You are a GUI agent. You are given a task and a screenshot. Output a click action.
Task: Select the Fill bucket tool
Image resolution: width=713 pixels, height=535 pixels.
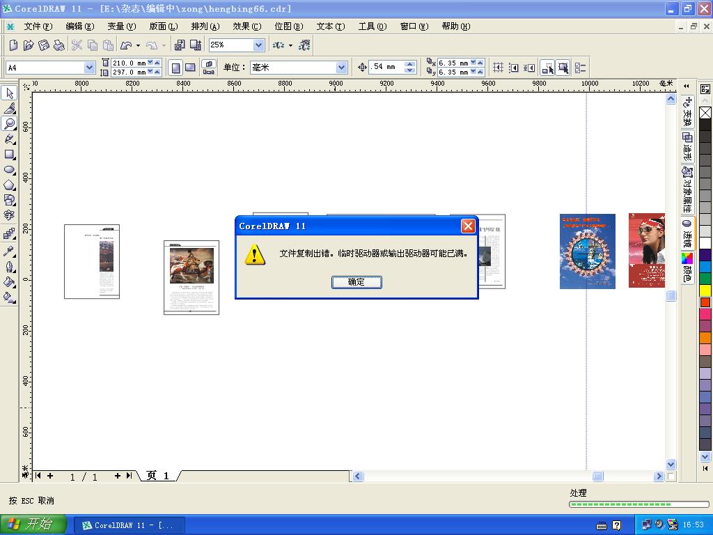pos(9,281)
